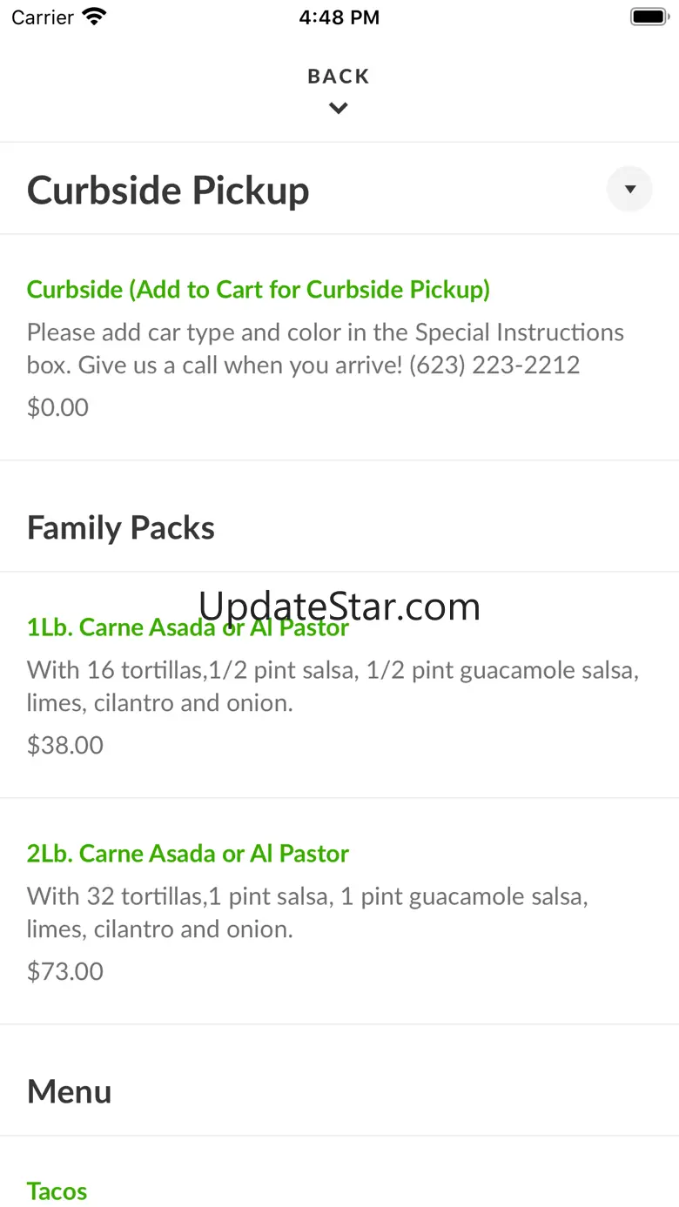Select the Menu section heading
Screen dimensions: 679x1207
coord(69,1091)
